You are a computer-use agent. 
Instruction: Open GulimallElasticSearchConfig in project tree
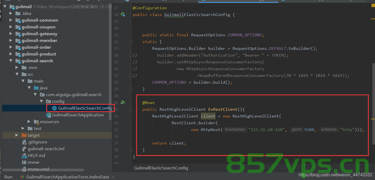pyautogui.click(x=85, y=108)
